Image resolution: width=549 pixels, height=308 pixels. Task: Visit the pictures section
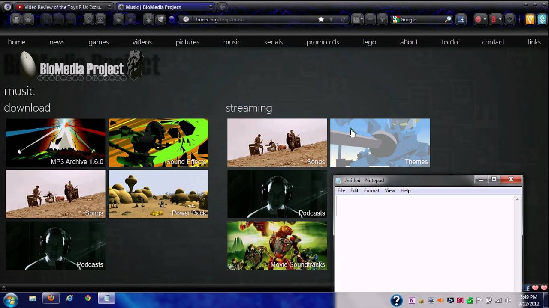187,42
